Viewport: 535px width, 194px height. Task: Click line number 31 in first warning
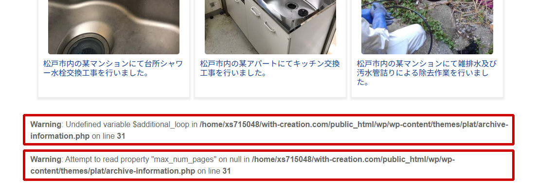pyautogui.click(x=121, y=136)
